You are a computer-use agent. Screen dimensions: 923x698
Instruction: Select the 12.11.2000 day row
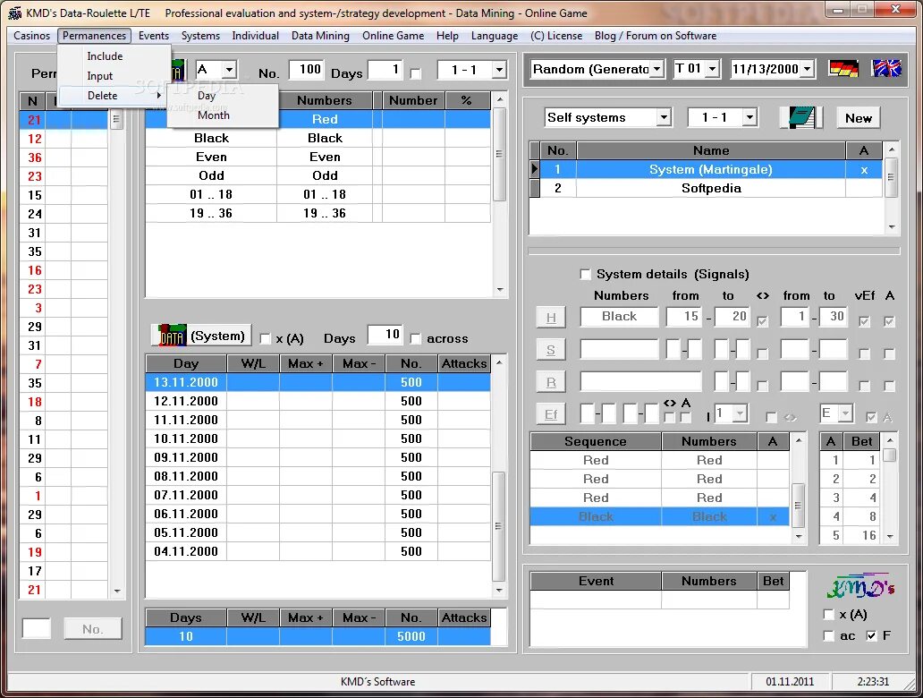pos(318,401)
